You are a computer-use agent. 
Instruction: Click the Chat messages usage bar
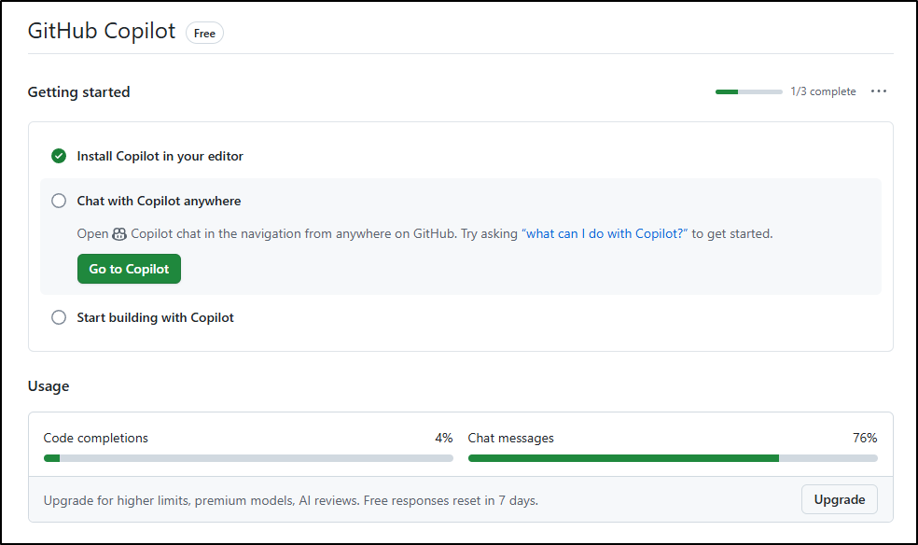point(672,458)
